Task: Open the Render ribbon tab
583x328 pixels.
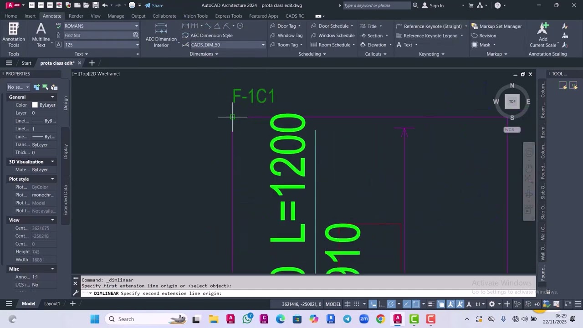Action: point(76,16)
